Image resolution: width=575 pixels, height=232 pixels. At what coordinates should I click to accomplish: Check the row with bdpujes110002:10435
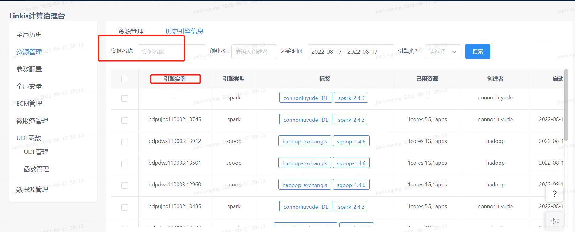125,207
